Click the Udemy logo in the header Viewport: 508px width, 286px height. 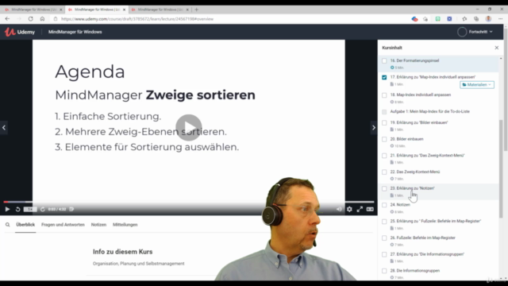click(x=19, y=32)
